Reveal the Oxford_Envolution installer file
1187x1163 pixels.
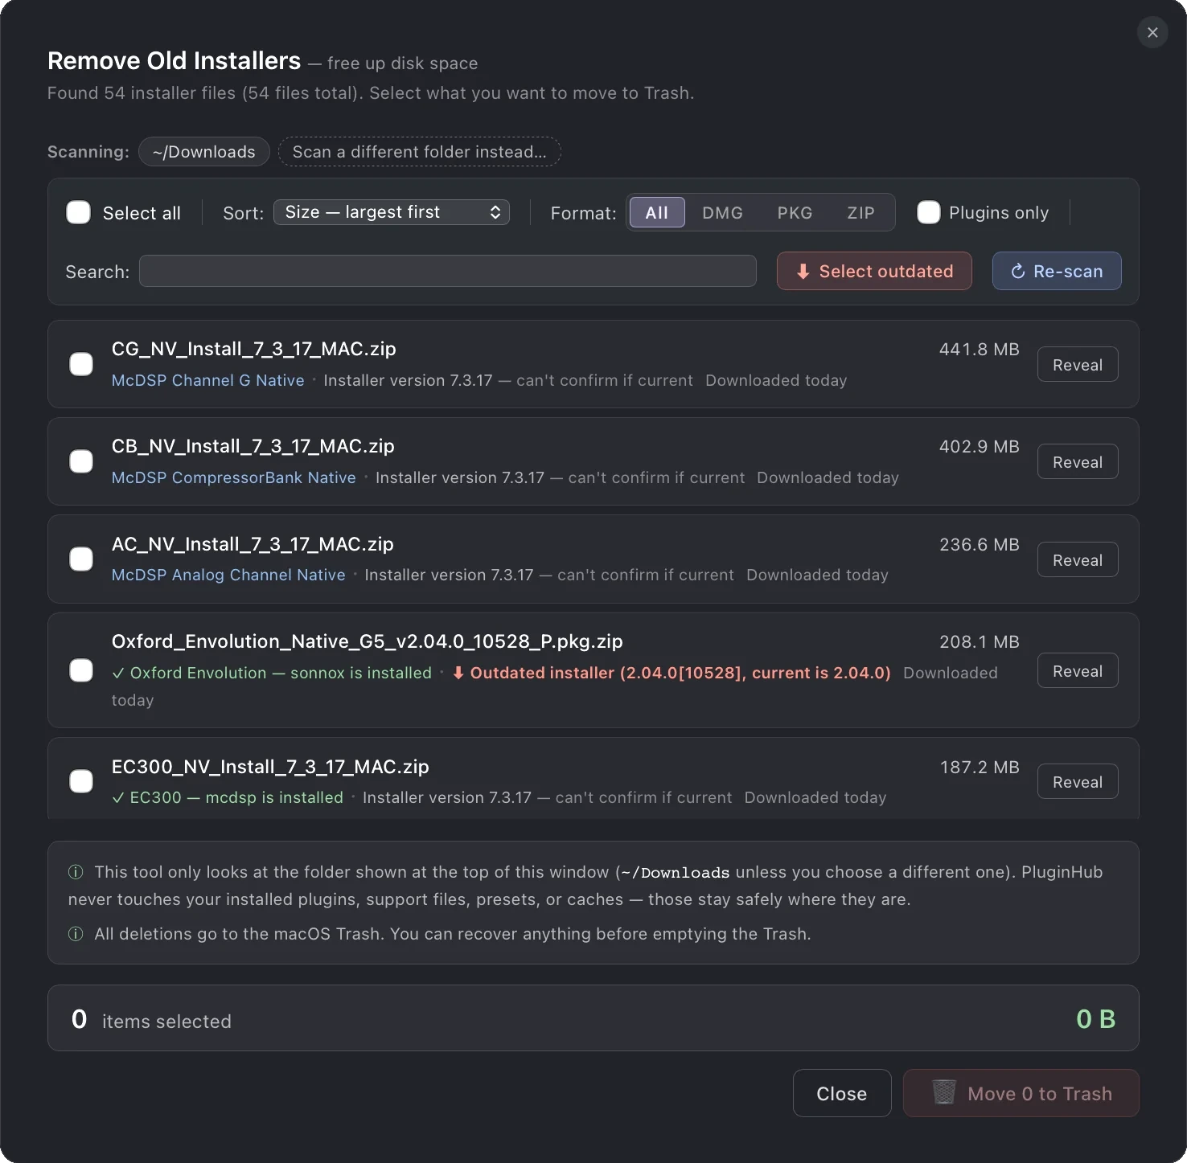tap(1078, 671)
